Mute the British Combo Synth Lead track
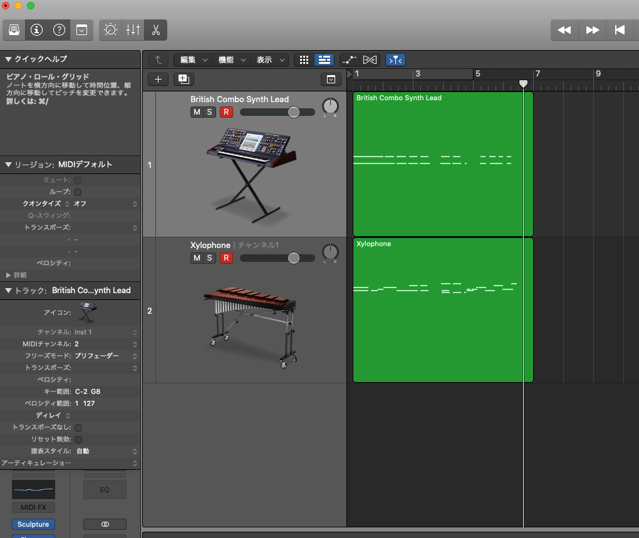639x538 pixels. point(196,112)
